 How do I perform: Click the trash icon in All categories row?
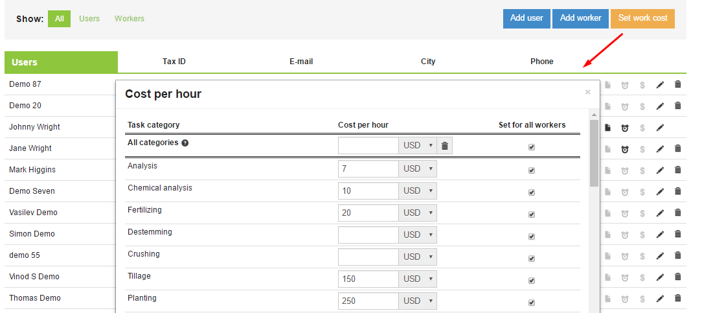[x=445, y=146]
